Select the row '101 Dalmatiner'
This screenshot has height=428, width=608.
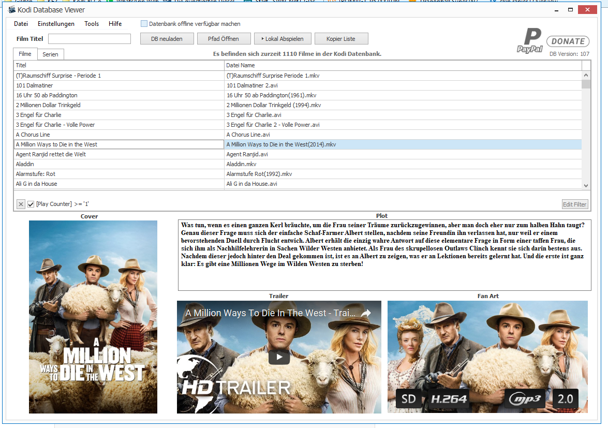click(298, 85)
